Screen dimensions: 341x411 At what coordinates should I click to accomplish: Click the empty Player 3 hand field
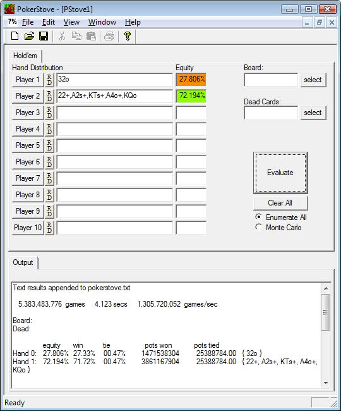115,113
